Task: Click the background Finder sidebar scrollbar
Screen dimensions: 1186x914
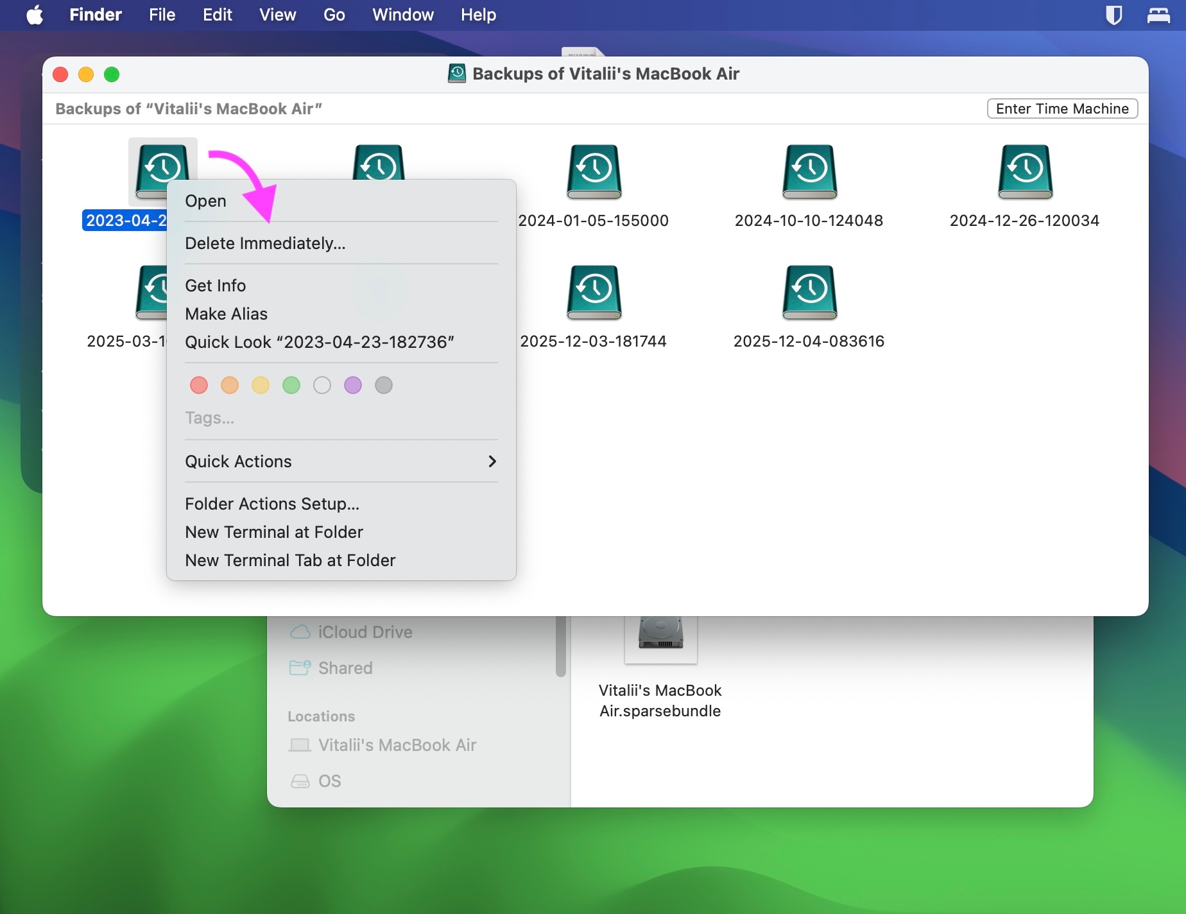Action: tap(561, 646)
